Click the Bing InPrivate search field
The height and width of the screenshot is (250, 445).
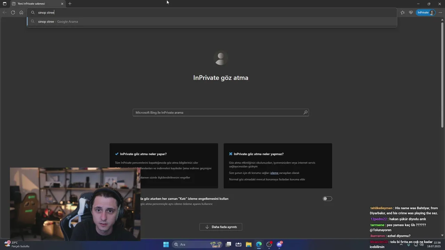(221, 112)
